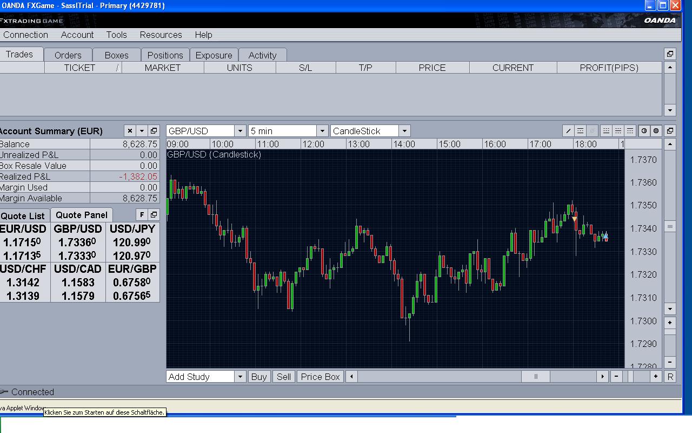The image size is (692, 433).
Task: Toggle the first horizontal lines overlay button
Action: pyautogui.click(x=580, y=131)
